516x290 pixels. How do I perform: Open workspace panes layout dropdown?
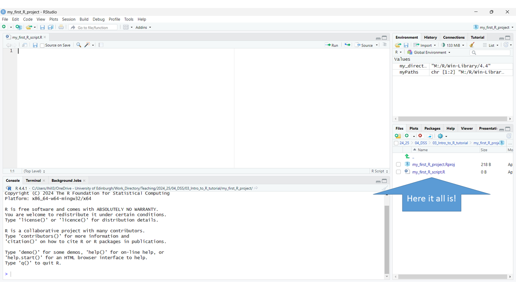128,27
